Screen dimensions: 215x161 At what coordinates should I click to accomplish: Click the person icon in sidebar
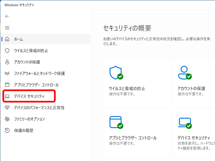click(x=7, y=62)
